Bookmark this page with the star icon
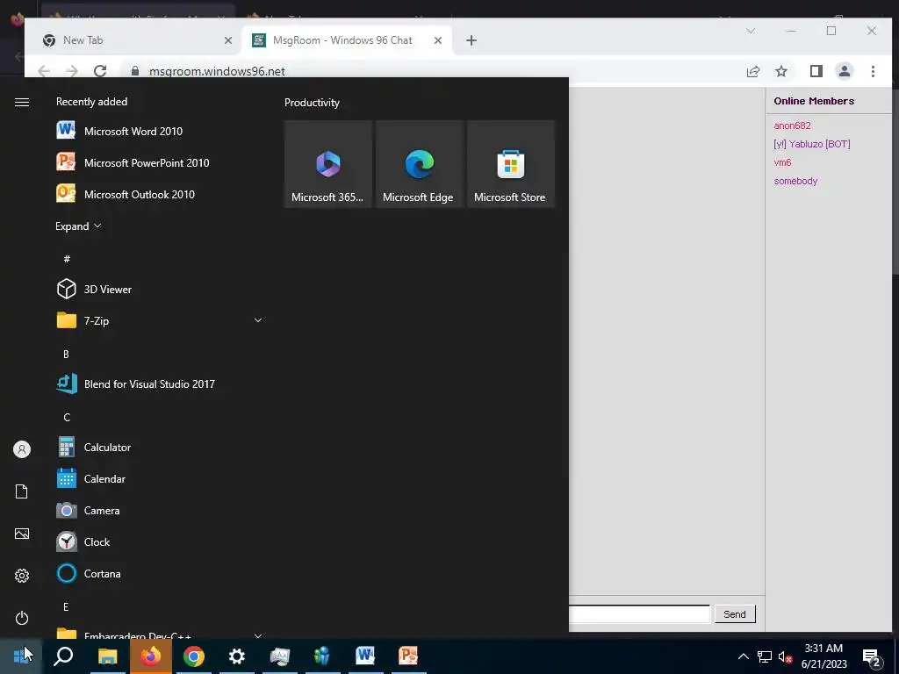899x674 pixels. point(780,71)
